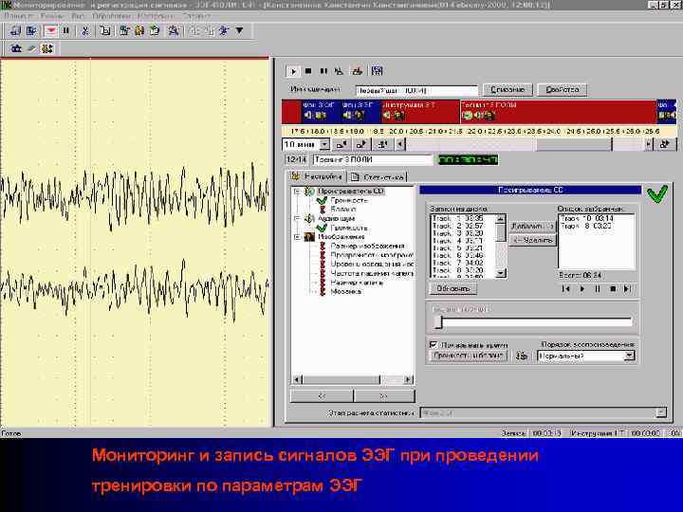Click green check icon beside CD Громкость
683x512 pixels.
click(322, 200)
